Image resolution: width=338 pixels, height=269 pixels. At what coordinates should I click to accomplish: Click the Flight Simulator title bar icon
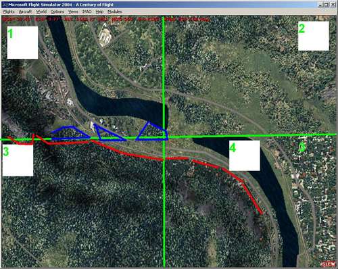tap(5, 5)
